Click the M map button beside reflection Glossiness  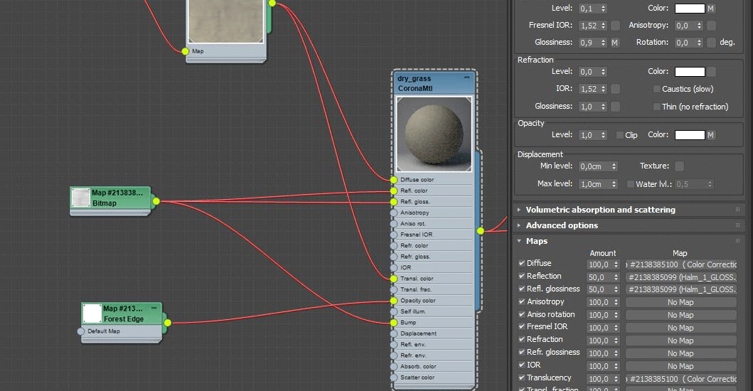click(615, 43)
